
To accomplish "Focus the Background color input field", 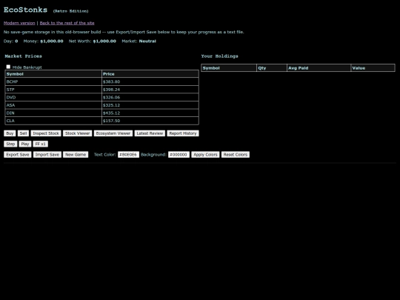I will pyautogui.click(x=179, y=155).
